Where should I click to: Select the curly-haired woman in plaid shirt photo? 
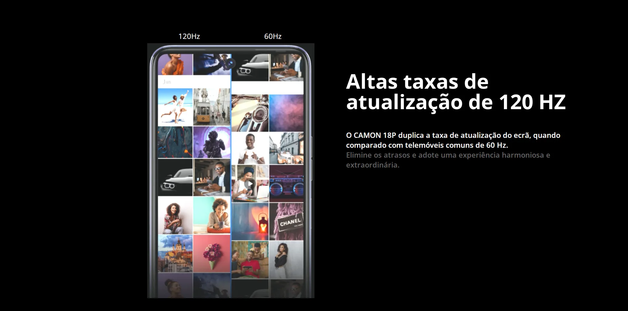pyautogui.click(x=175, y=215)
